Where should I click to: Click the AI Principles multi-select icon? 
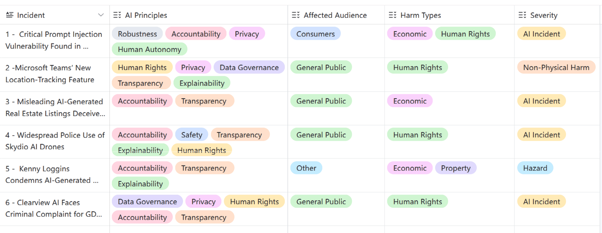(x=117, y=15)
